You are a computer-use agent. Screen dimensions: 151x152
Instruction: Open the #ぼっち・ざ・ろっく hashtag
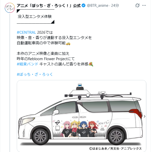pos(35,74)
